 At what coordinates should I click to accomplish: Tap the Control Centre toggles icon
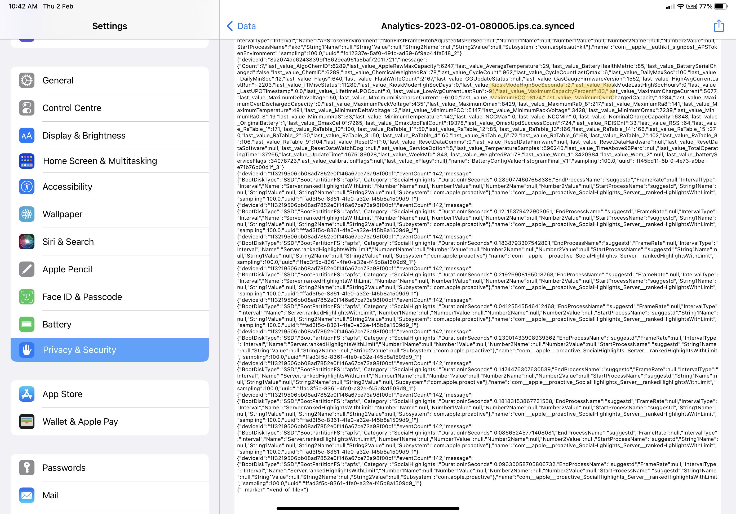click(x=26, y=108)
